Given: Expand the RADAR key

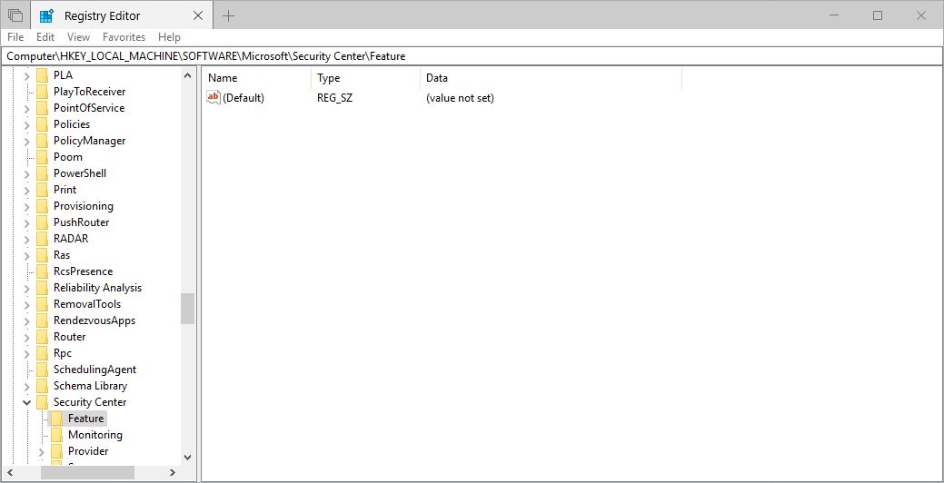Looking at the screenshot, I should pos(26,239).
